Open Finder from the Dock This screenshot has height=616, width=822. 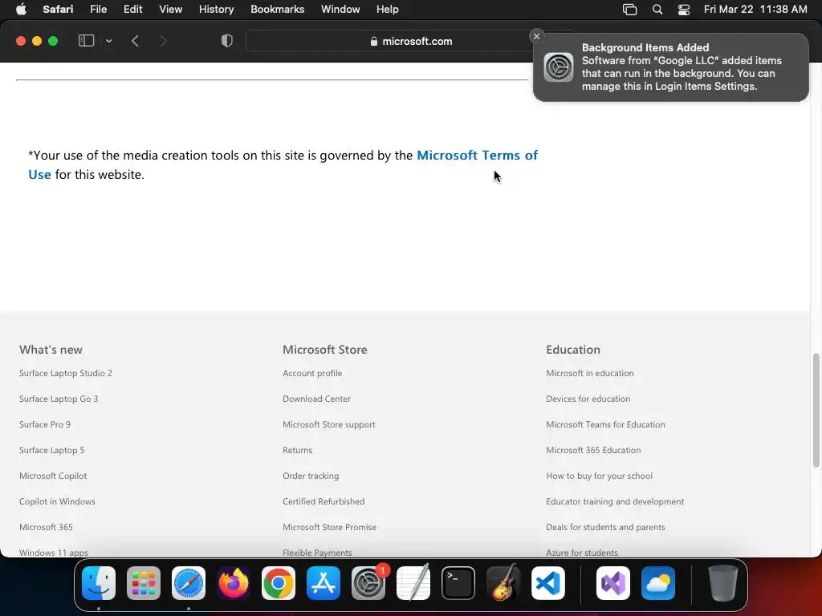99,583
